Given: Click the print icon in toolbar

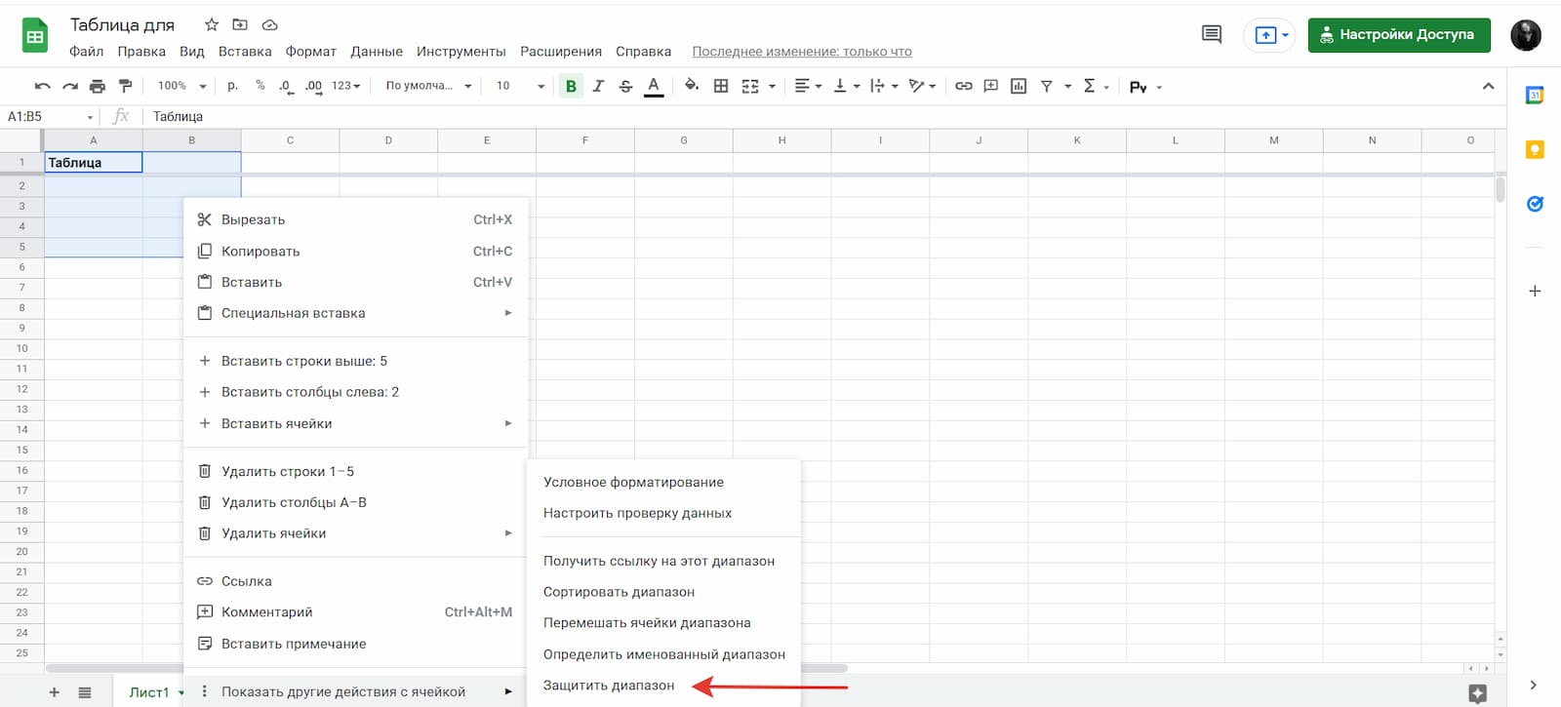Looking at the screenshot, I should [x=98, y=86].
